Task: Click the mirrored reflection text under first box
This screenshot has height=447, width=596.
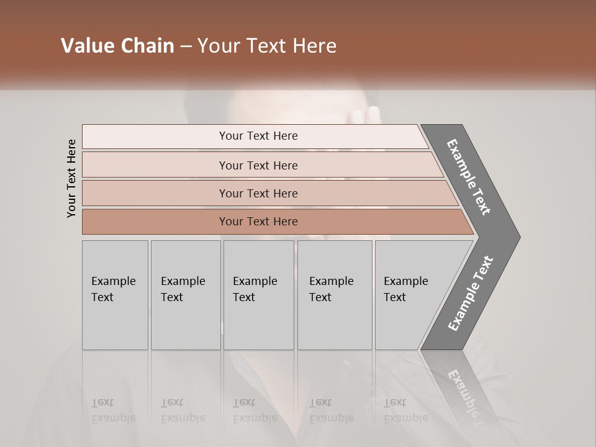Action: [114, 410]
